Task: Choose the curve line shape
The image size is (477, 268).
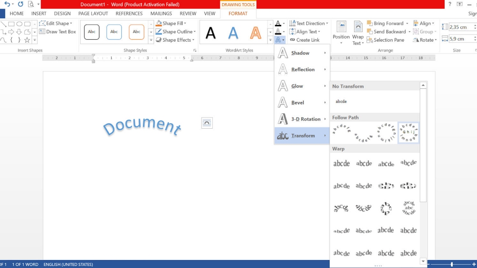Action: 3,40
